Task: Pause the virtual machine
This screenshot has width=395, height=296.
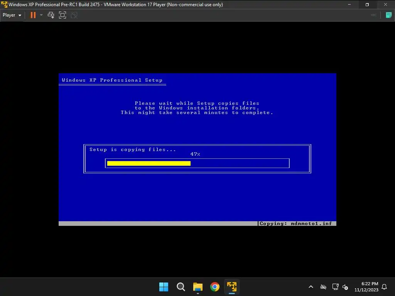Action: [x=33, y=15]
